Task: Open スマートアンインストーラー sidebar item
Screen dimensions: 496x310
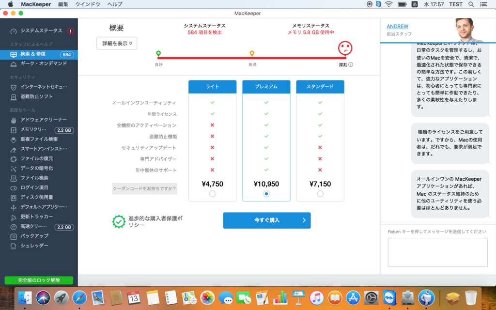Action: (39, 149)
